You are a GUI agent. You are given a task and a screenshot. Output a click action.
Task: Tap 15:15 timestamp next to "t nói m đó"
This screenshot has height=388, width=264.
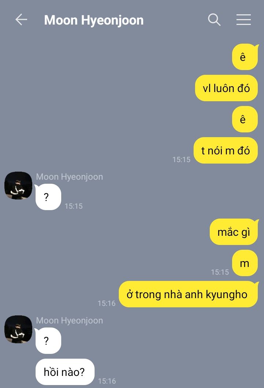(x=181, y=160)
